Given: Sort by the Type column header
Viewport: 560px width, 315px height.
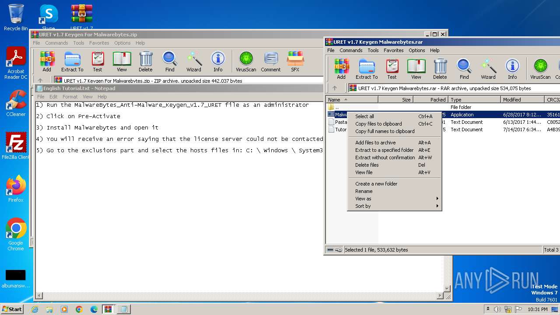Looking at the screenshot, I should point(475,100).
